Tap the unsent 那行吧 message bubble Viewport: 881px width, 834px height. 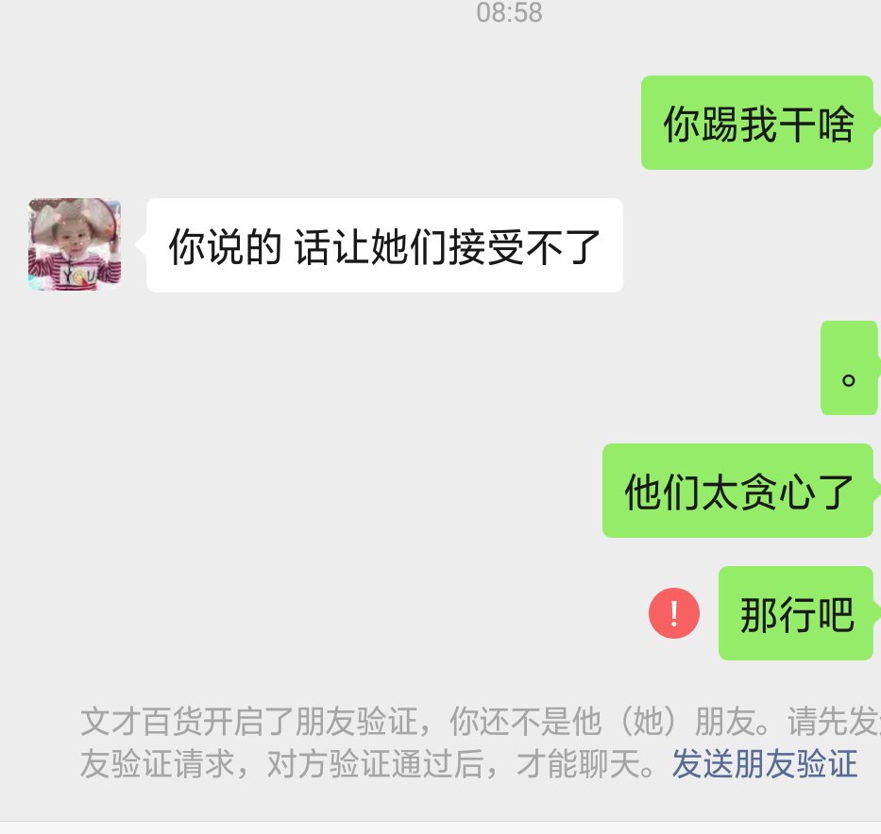point(796,613)
